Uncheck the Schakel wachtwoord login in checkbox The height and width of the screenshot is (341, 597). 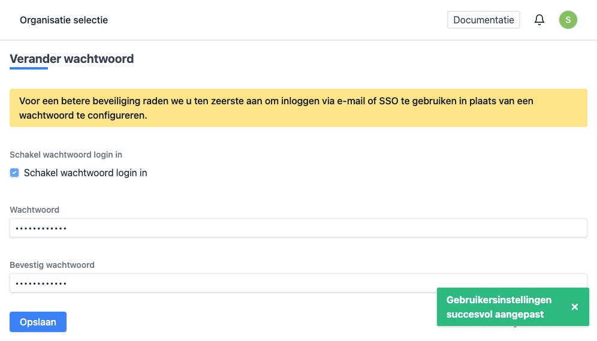[x=15, y=173]
